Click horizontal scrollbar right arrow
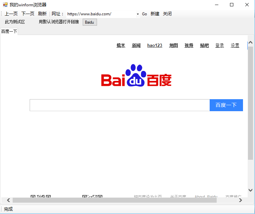The image size is (255, 214). (x=241, y=200)
